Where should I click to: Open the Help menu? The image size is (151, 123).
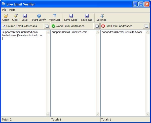point(12,10)
